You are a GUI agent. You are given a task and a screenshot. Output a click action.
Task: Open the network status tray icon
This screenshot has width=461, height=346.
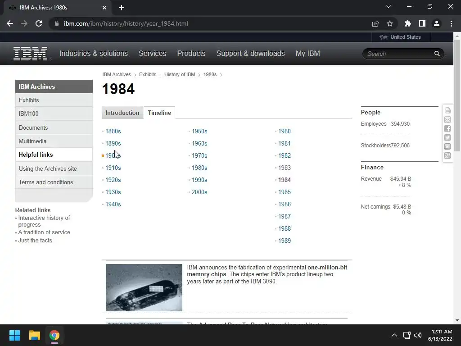click(407, 335)
